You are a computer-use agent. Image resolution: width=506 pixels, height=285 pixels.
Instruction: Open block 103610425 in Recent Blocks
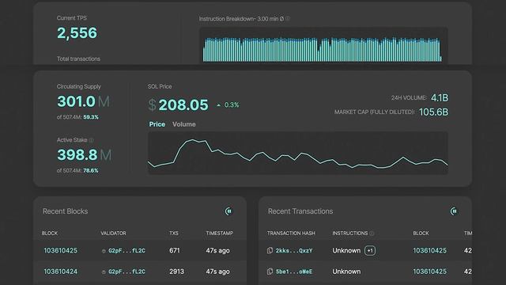pyautogui.click(x=60, y=250)
